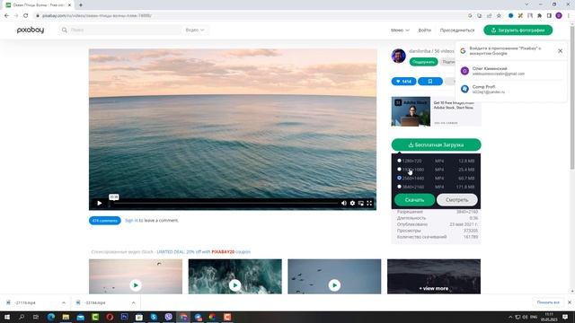The width and height of the screenshot is (575, 323).
Task: Play the third sponsored birds flock thumbnail
Action: coord(334,285)
